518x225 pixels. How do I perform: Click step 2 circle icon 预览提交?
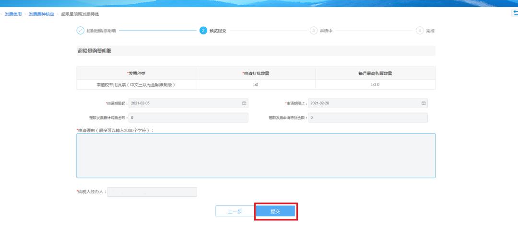[203, 31]
